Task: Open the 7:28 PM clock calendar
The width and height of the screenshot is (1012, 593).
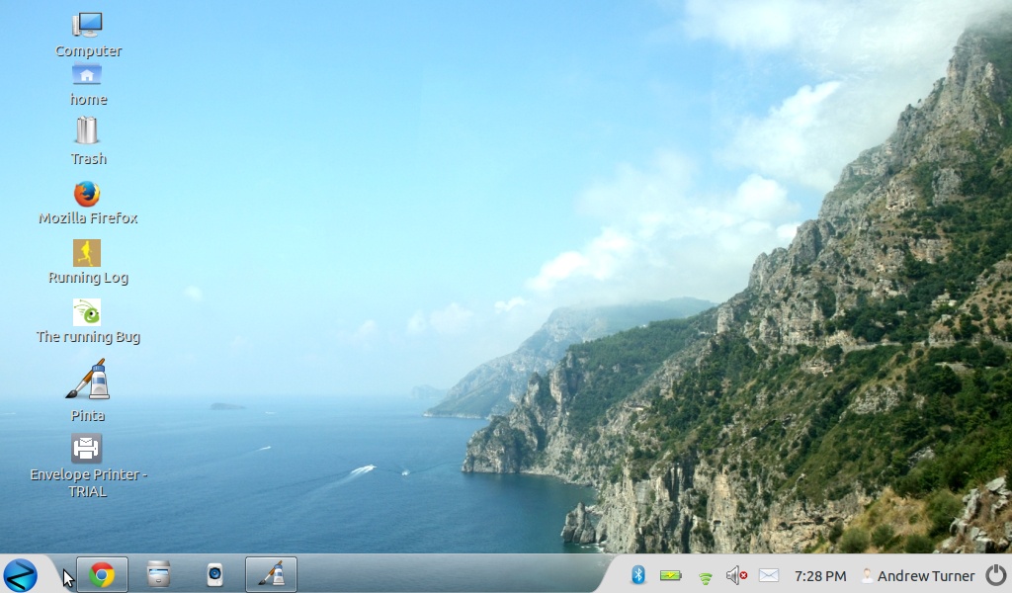Action: [820, 576]
